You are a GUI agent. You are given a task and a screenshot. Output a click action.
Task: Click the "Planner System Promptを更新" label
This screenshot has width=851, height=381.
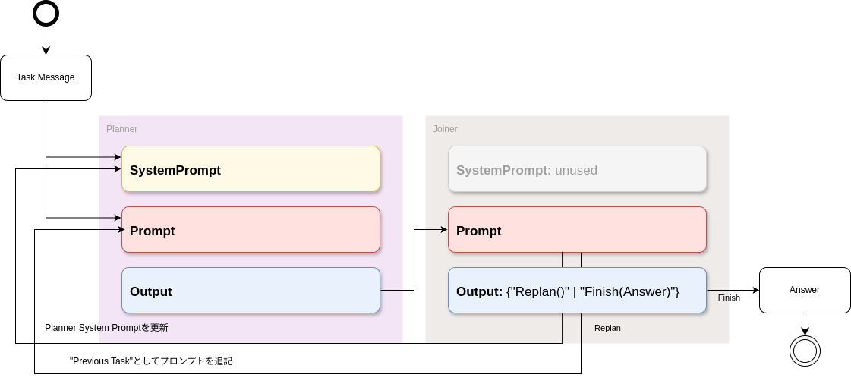pos(106,328)
